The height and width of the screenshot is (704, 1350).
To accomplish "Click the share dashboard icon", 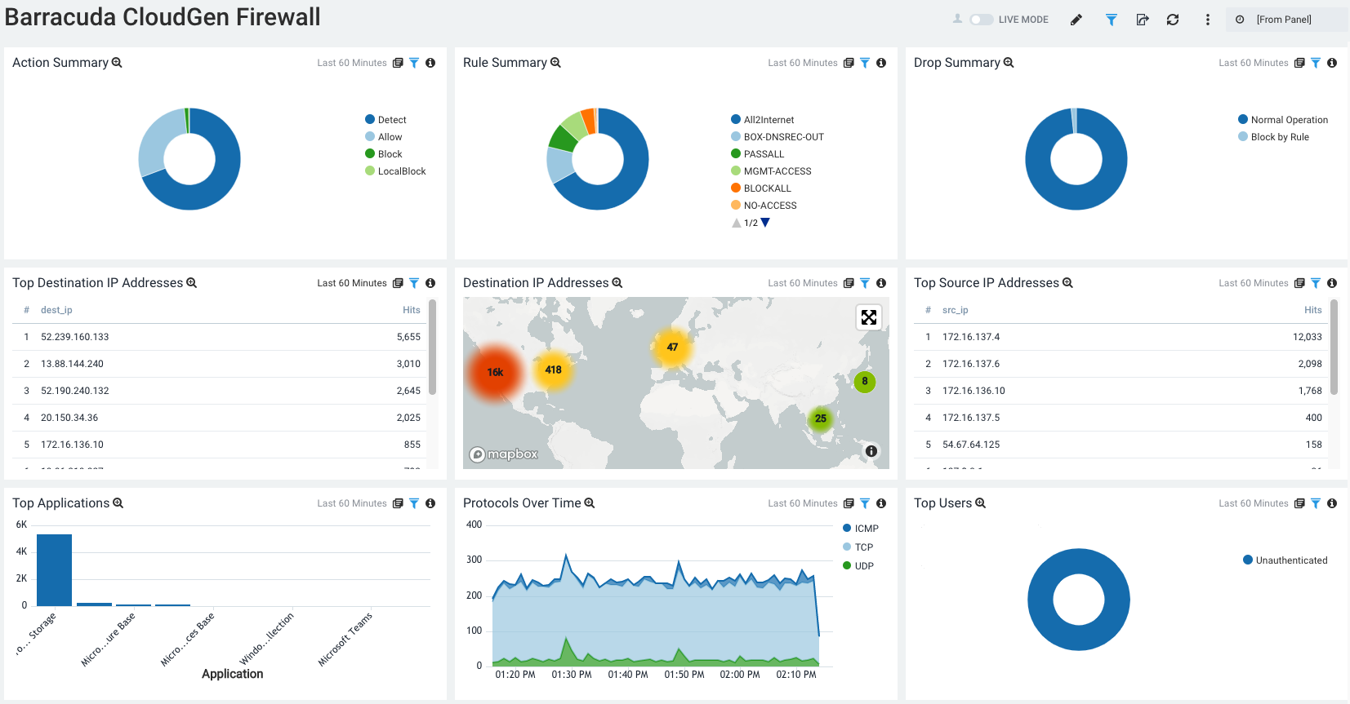I will click(1143, 20).
